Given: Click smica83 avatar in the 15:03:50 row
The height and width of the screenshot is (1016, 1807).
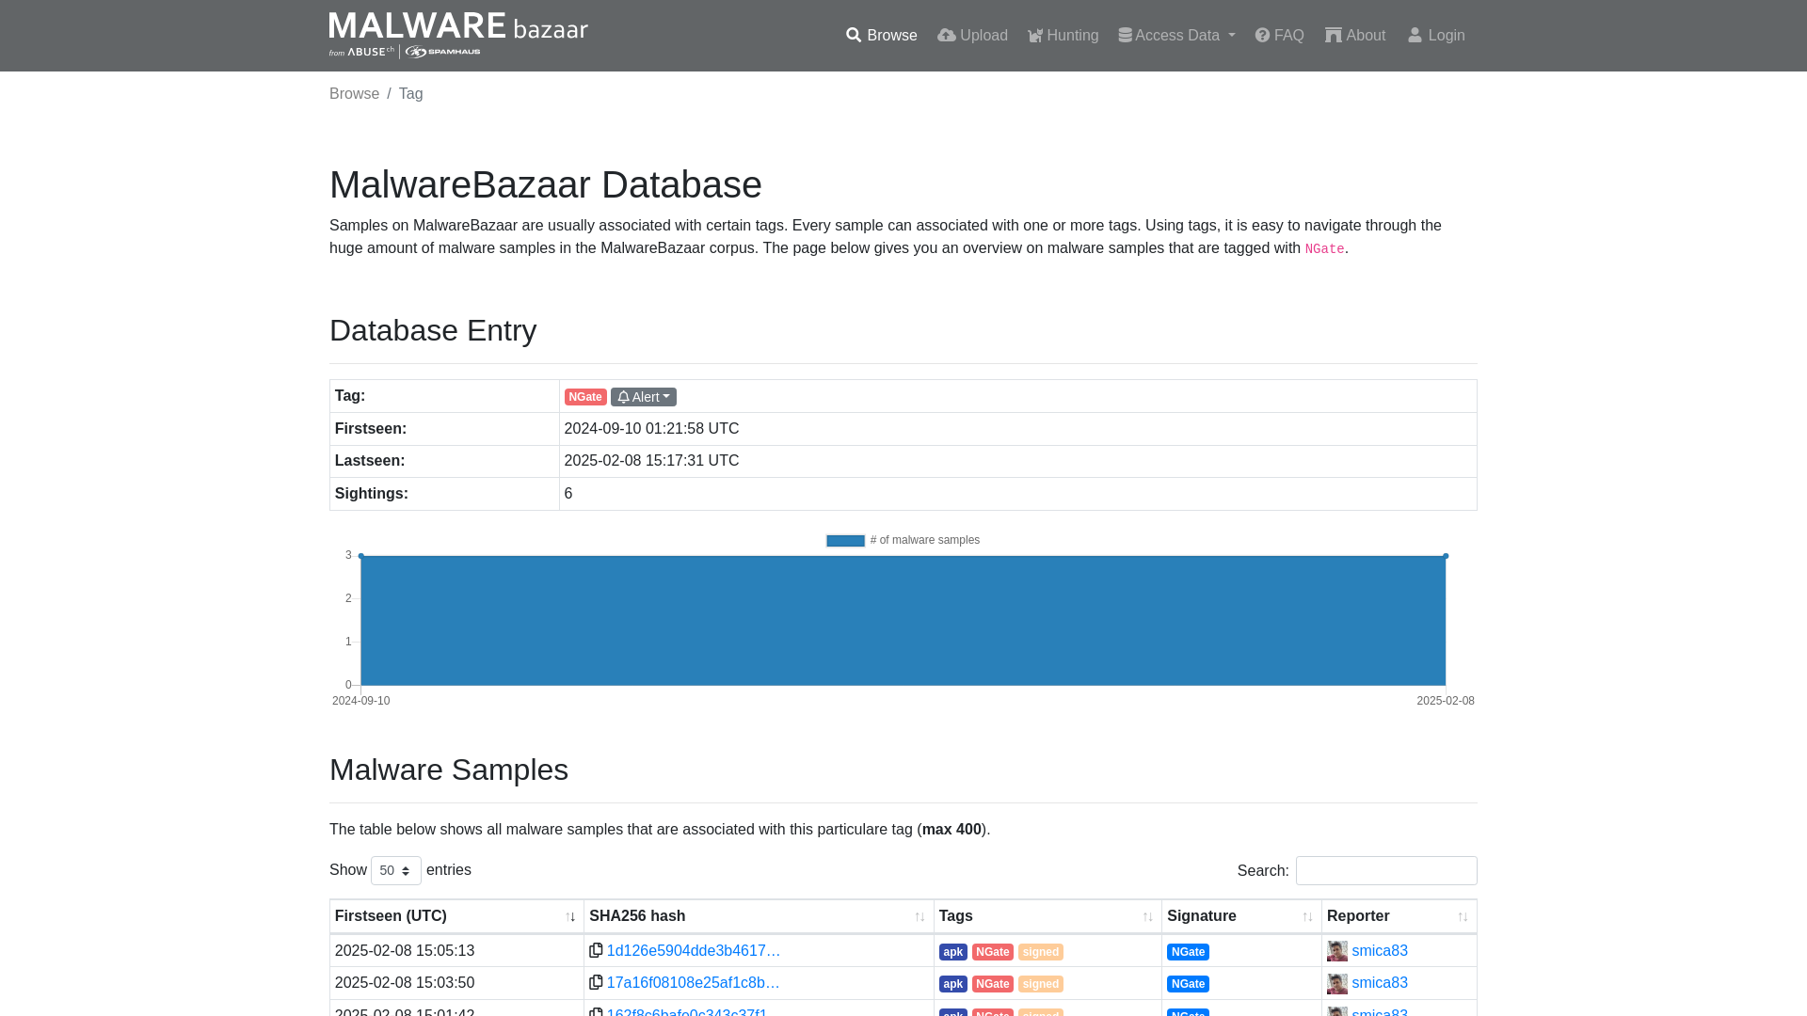Looking at the screenshot, I should click(x=1337, y=983).
